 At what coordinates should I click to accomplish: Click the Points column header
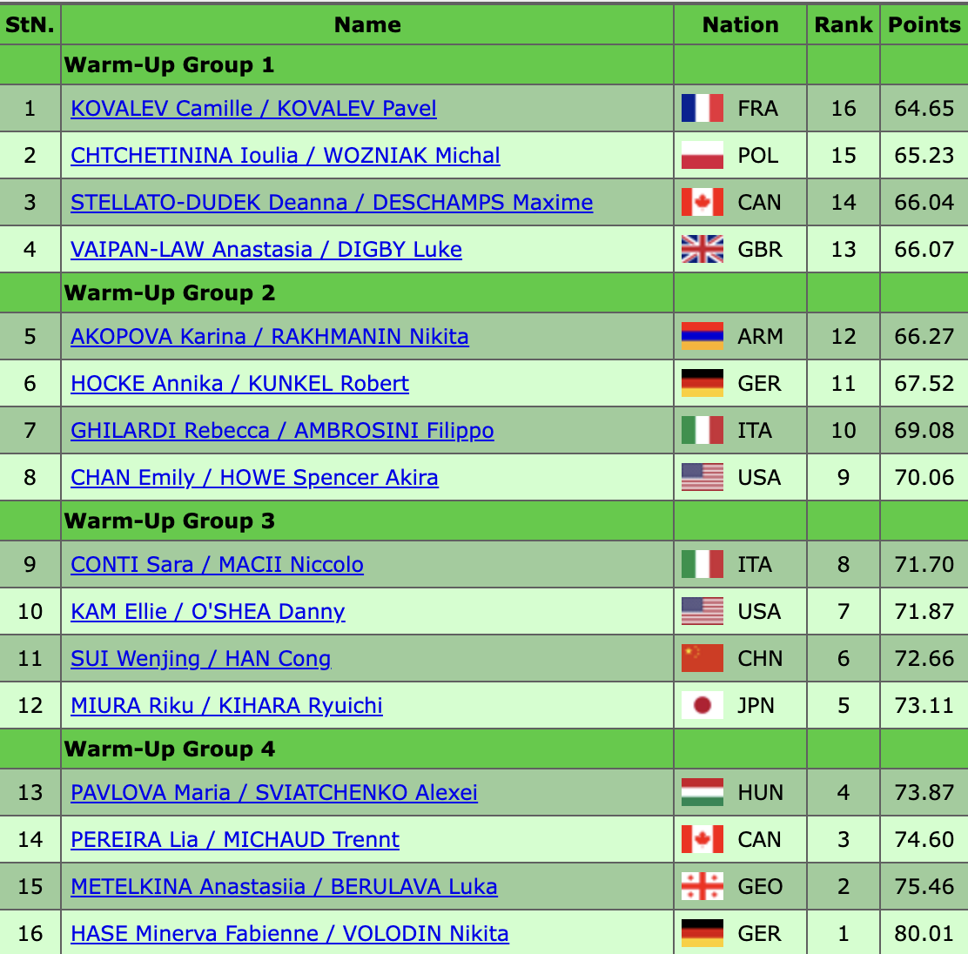(x=924, y=25)
